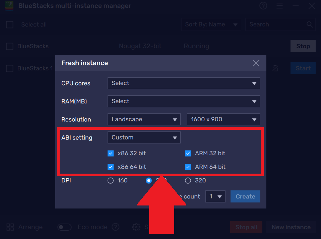Click the BlueStacks logo in the title bar

pyautogui.click(x=8, y=6)
